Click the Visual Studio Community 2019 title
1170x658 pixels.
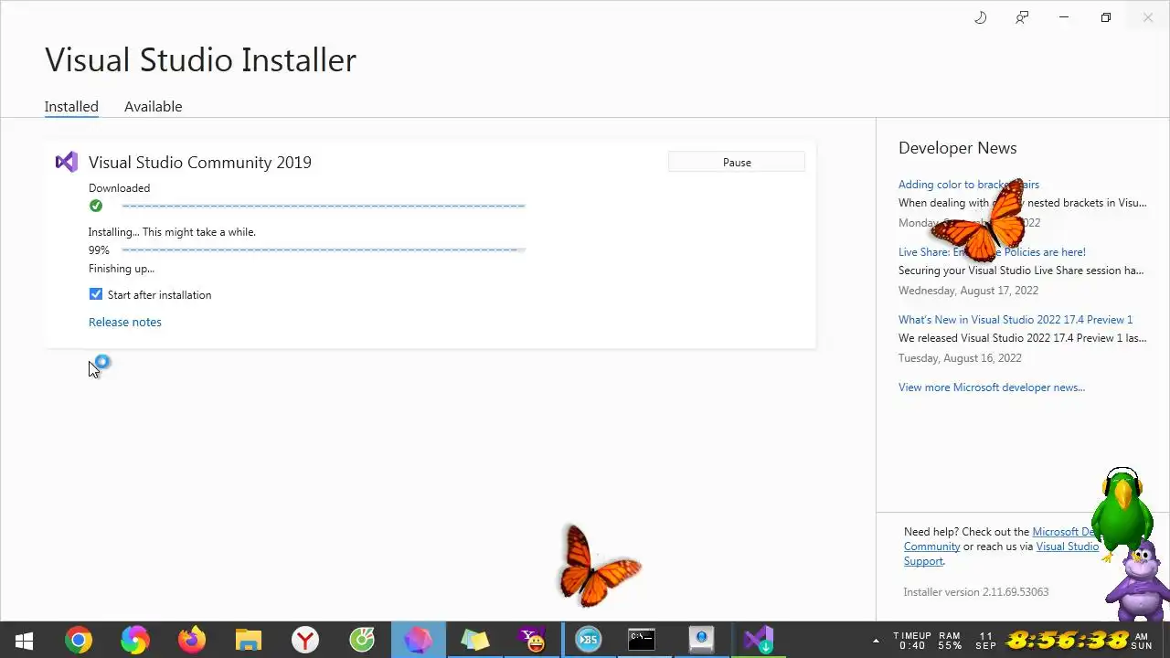pyautogui.click(x=200, y=162)
